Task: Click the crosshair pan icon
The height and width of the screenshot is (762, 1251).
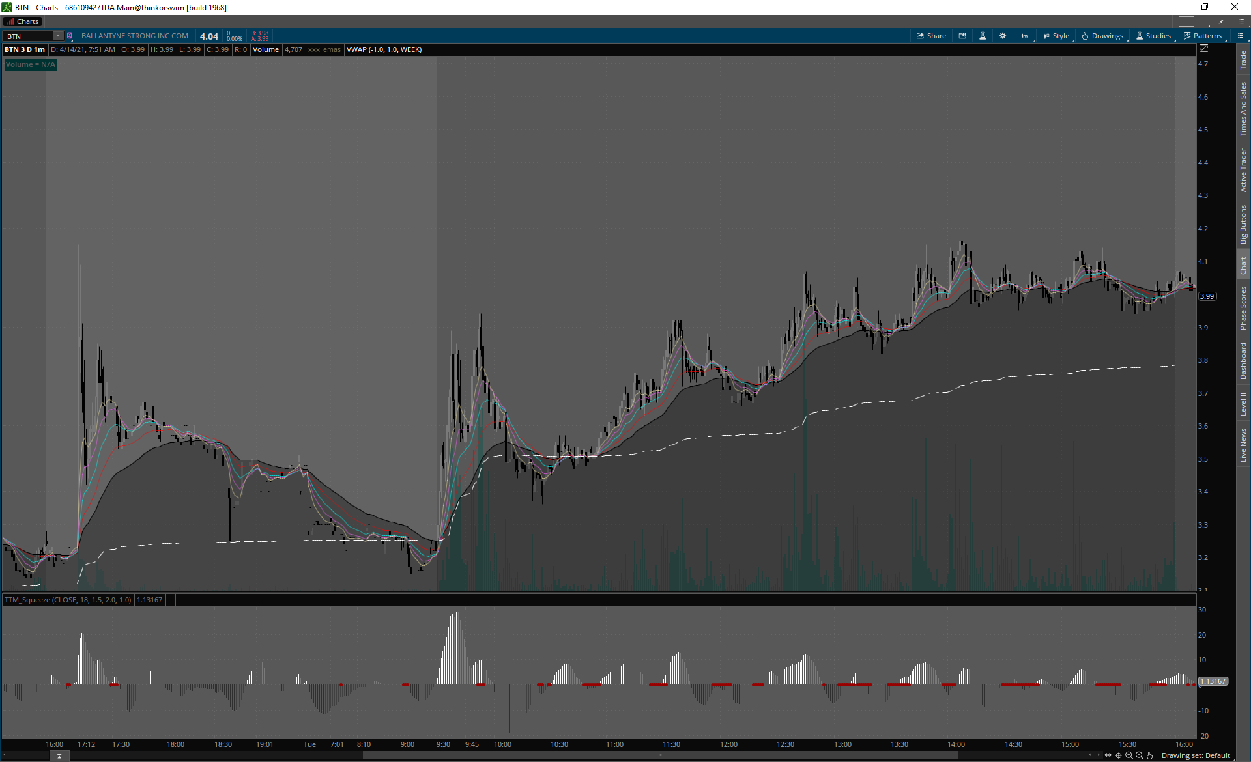Action: coord(1119,755)
